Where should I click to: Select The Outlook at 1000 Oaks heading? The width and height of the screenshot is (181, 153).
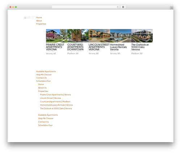point(140,47)
